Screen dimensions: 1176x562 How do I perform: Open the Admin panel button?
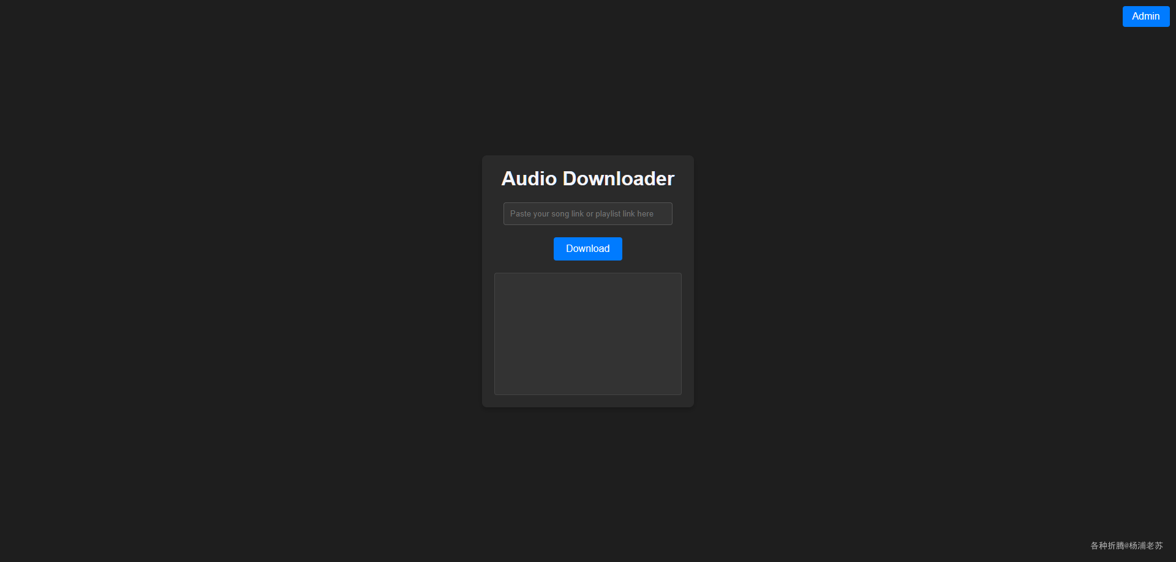1145,17
